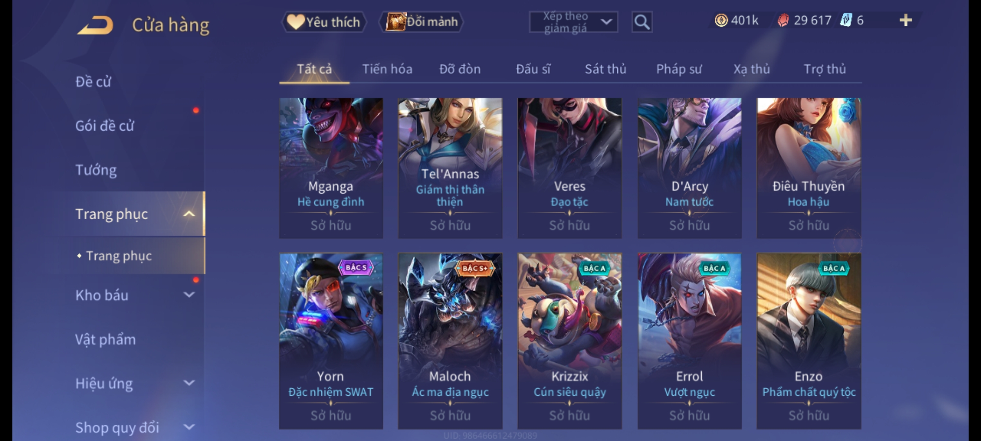The height and width of the screenshot is (441, 981).
Task: Tap the back arrow icon beside Cửa hàng
Action: point(95,25)
